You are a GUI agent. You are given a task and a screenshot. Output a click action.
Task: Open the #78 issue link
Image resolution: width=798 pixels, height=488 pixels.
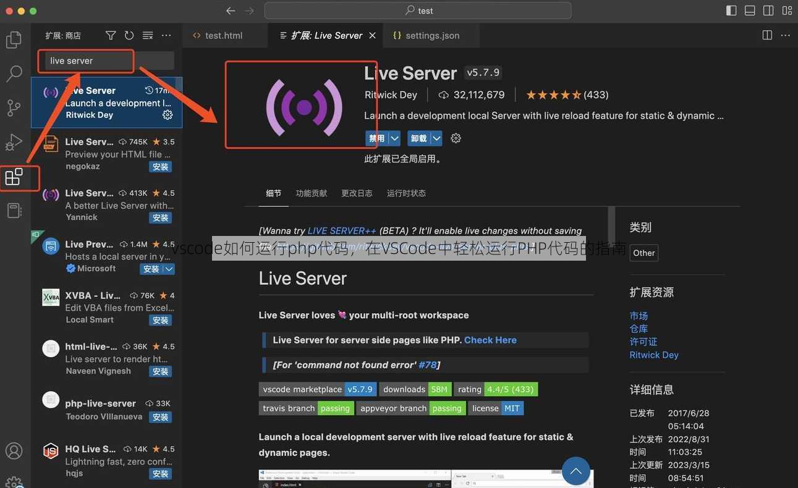(427, 364)
